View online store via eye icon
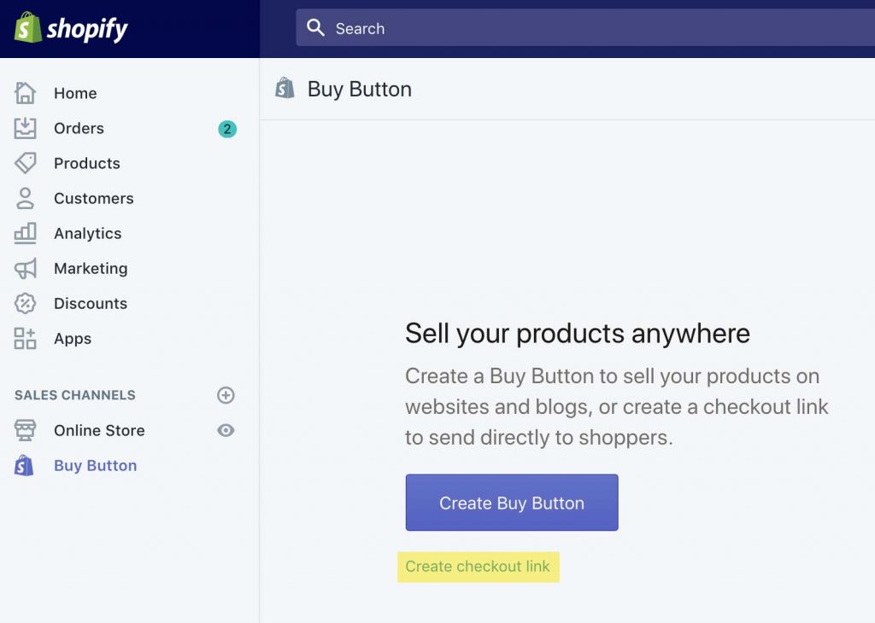The width and height of the screenshot is (875, 623). (226, 430)
